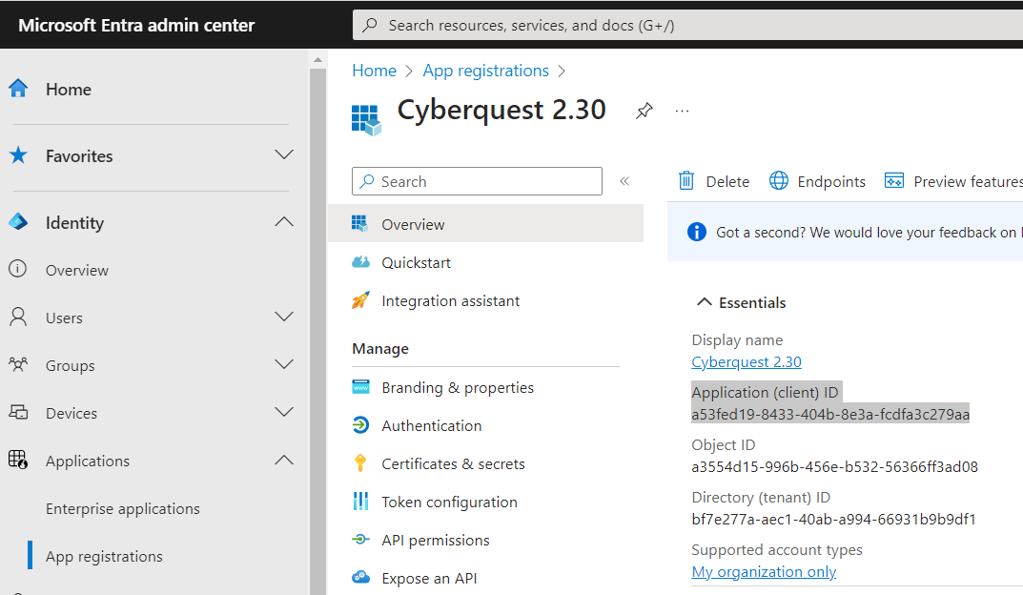Viewport: 1023px width, 595px height.
Task: Click the sidebar scrollbar up arrow
Action: [317, 59]
